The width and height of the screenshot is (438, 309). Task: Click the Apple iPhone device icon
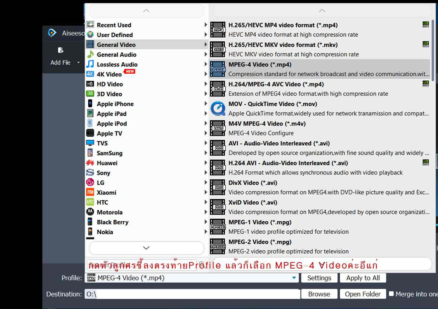(x=90, y=104)
